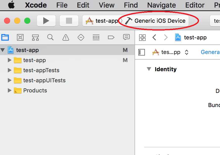Image resolution: width=220 pixels, height=155 pixels.
Task: Click test-app in the editor jump bar
Action: [x=195, y=38]
